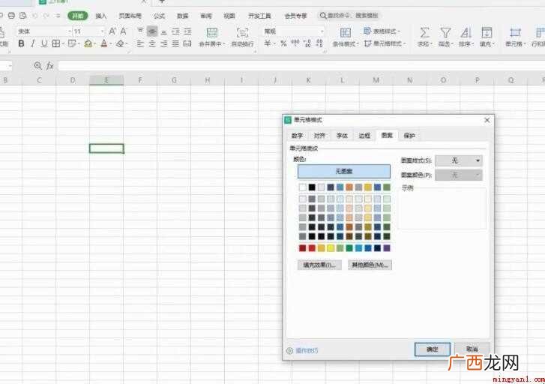Open the 图案样式 pattern style dropdown

point(459,160)
